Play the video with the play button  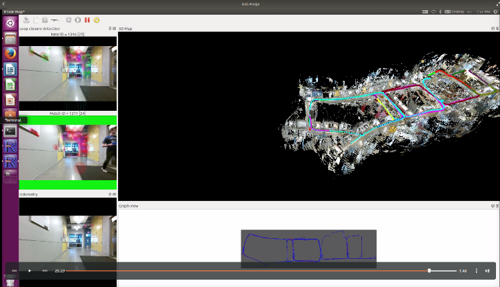point(29,271)
